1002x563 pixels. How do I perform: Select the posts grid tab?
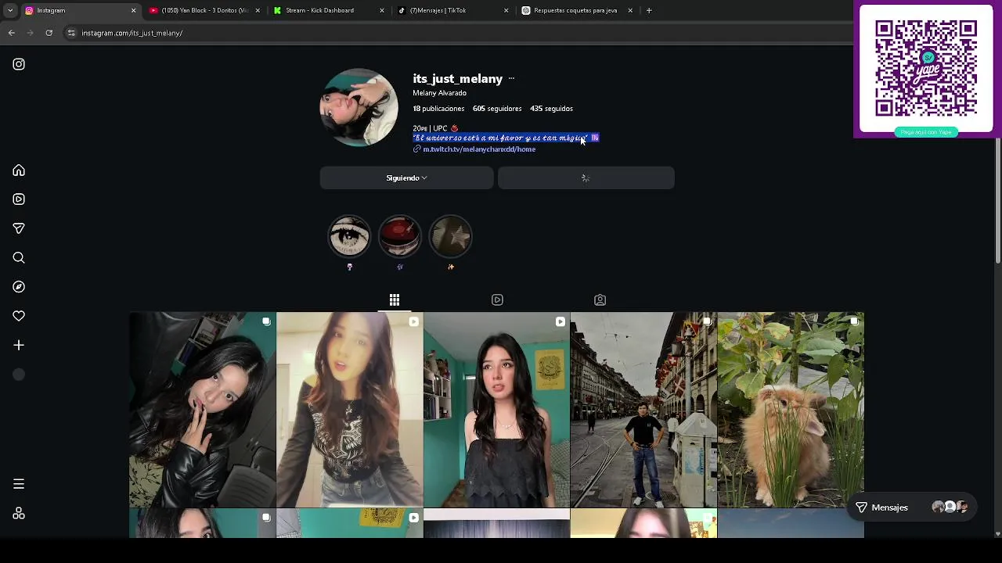(395, 300)
